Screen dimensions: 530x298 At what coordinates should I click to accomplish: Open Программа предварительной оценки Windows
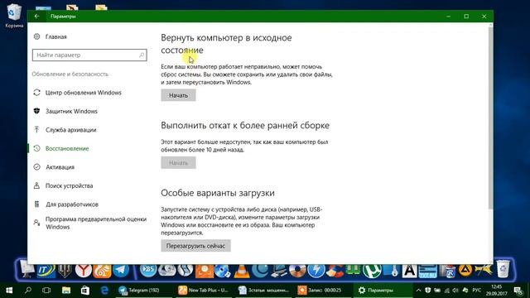click(x=90, y=223)
